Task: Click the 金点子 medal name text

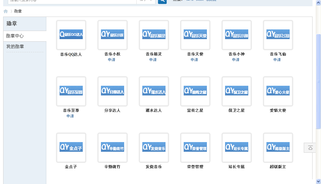Action: click(x=71, y=167)
